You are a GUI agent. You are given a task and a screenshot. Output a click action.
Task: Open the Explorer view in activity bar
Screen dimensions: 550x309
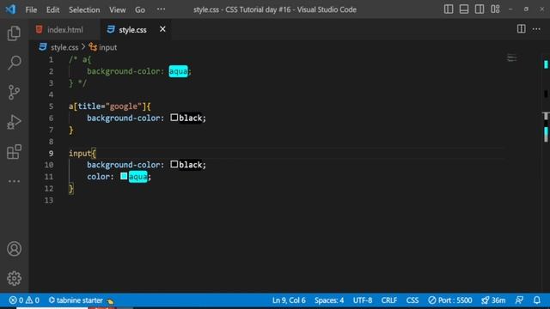[x=14, y=33]
